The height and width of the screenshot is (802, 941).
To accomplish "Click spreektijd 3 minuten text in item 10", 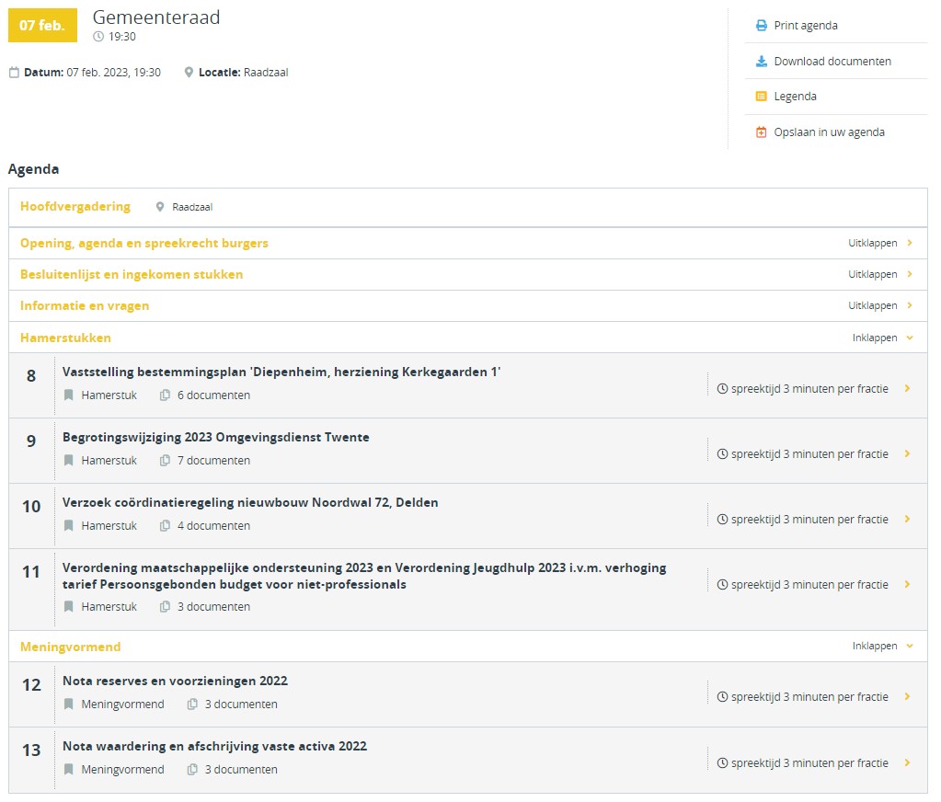I will (x=809, y=520).
